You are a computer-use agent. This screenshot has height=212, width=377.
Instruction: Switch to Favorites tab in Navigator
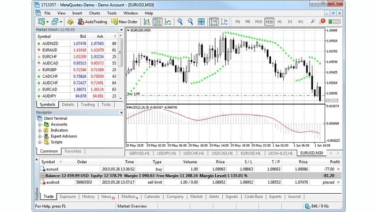tap(73, 151)
